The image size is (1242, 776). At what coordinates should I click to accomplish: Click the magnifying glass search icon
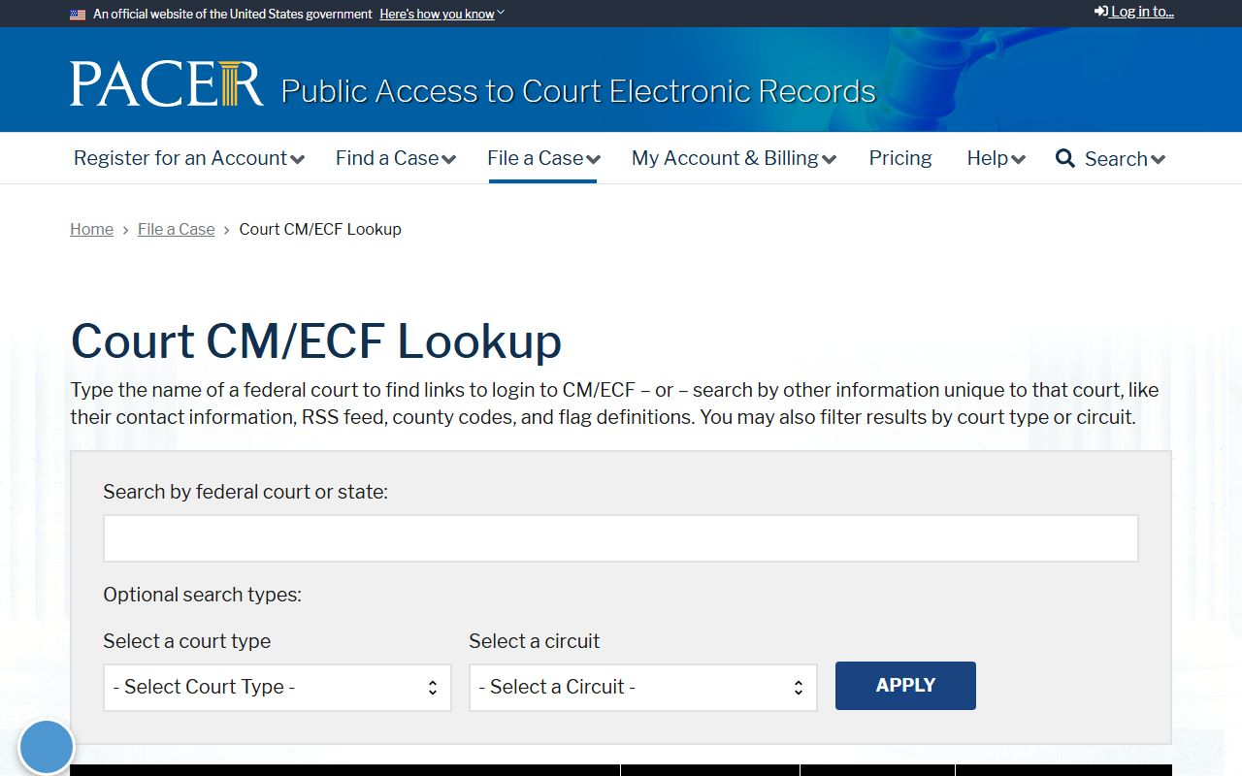tap(1065, 158)
